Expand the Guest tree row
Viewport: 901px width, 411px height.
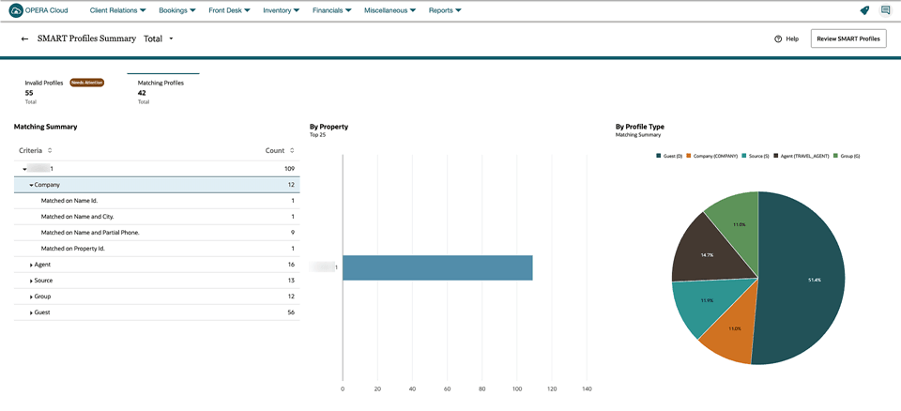pyautogui.click(x=31, y=312)
